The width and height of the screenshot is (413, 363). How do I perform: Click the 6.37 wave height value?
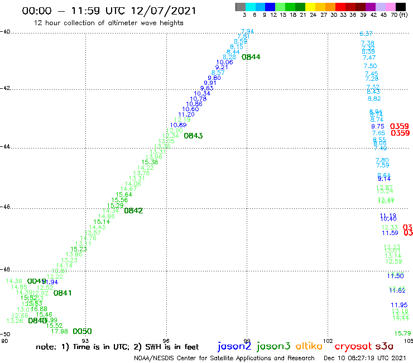[366, 34]
